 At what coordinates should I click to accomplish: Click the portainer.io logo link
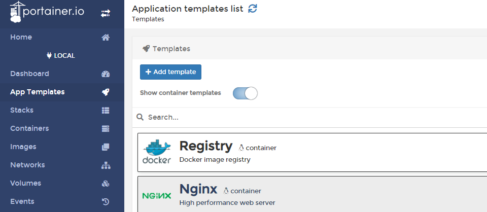47,13
